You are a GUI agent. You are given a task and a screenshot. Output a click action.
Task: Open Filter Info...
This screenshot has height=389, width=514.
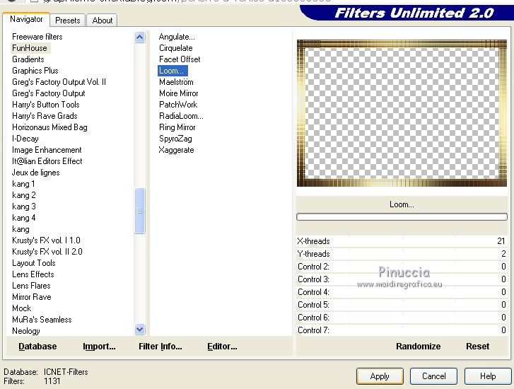tap(160, 347)
